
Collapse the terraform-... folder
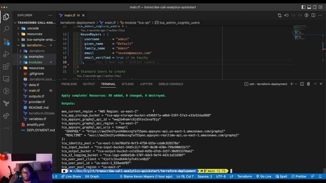[x=36, y=45]
